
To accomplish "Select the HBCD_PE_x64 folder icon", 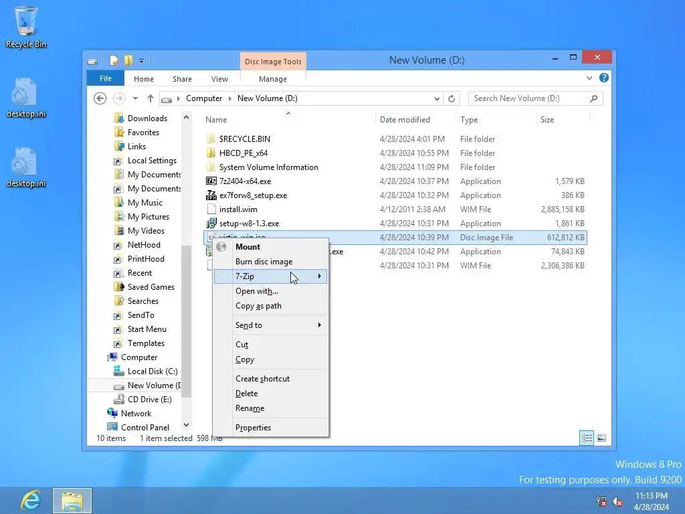I will pyautogui.click(x=211, y=153).
